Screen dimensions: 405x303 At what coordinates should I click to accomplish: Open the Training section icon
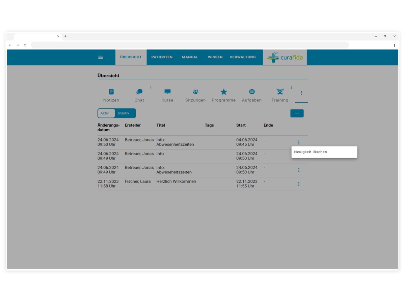tap(280, 92)
